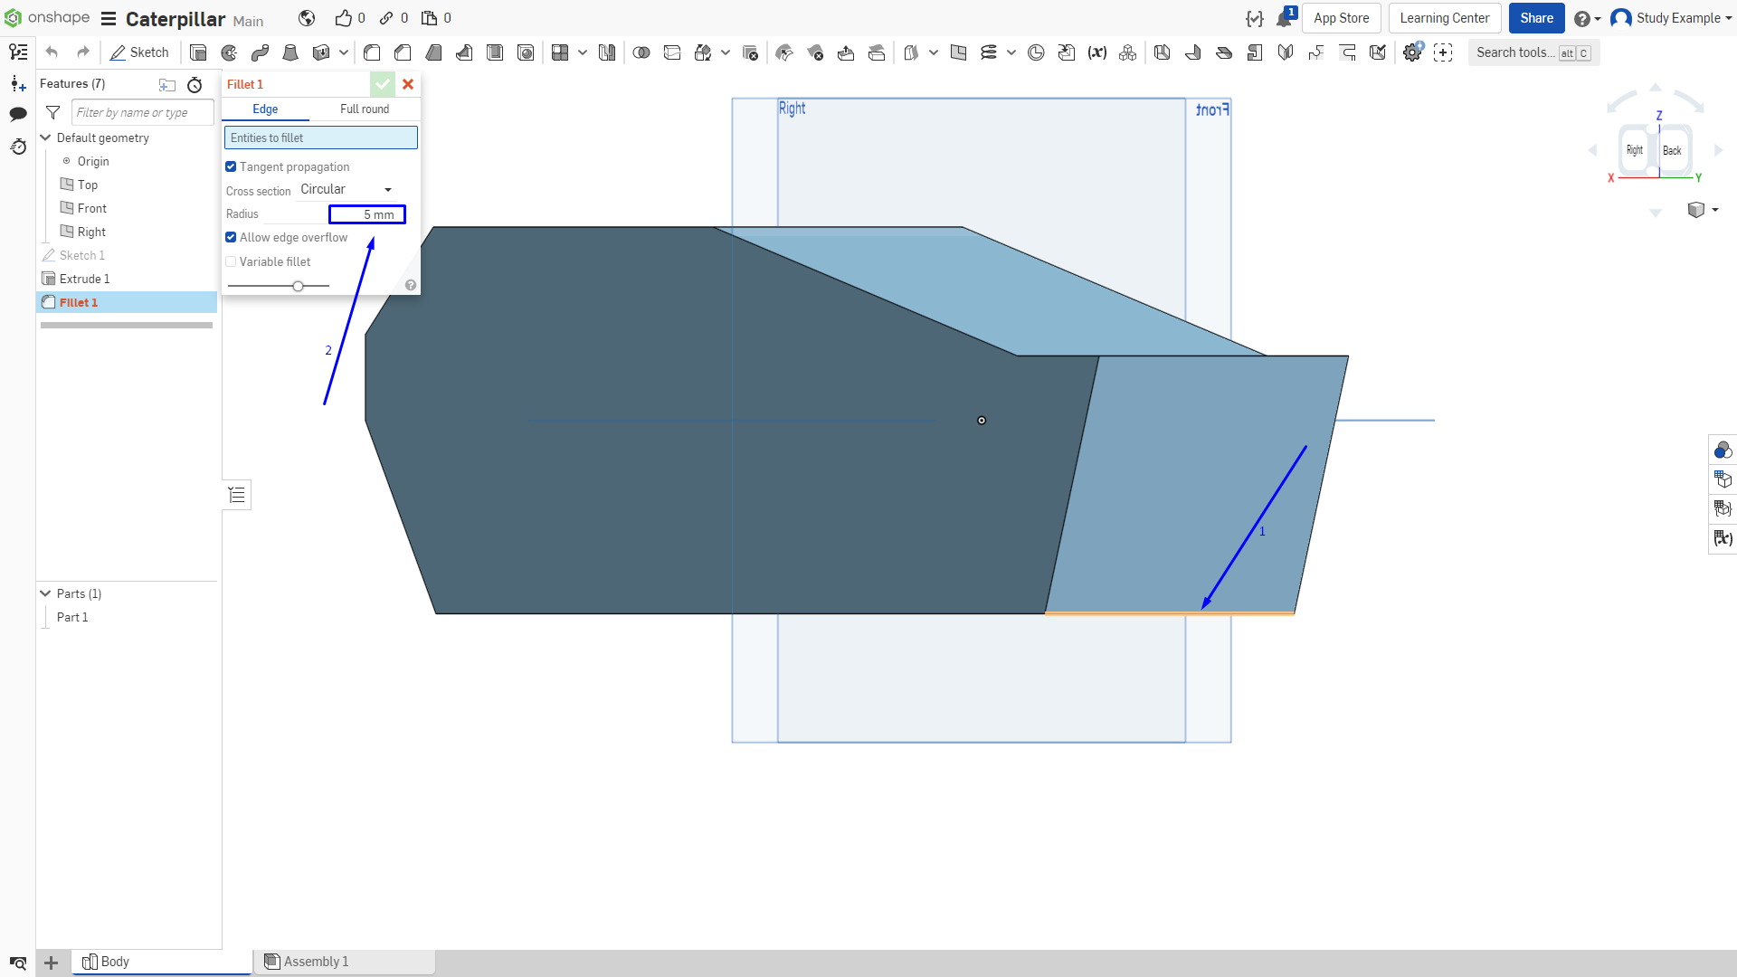
Task: Click the Share button
Action: pos(1536,18)
